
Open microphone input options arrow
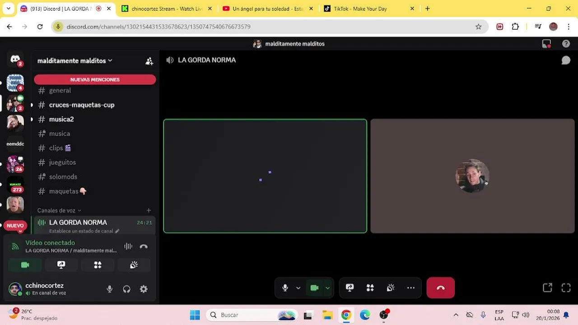pyautogui.click(x=298, y=288)
